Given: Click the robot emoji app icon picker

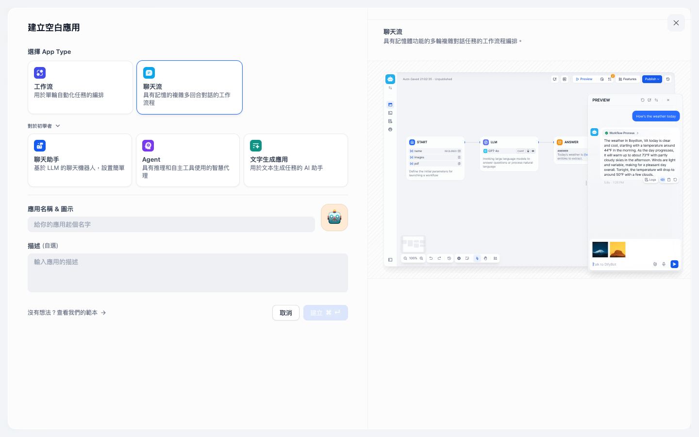Looking at the screenshot, I should (x=334, y=218).
